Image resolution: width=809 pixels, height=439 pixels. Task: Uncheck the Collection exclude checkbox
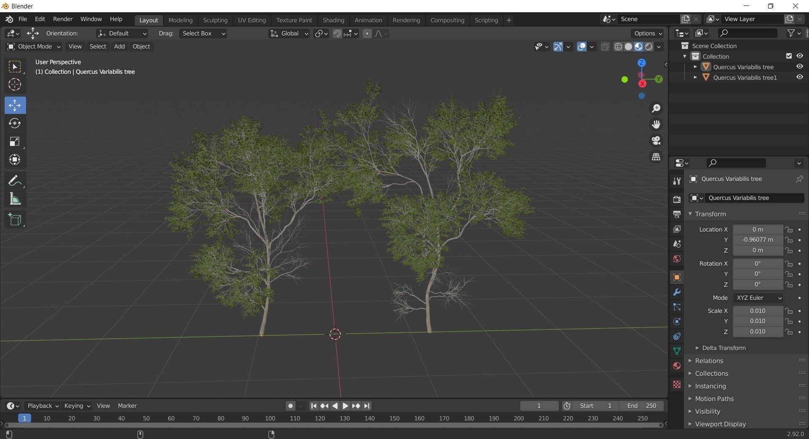click(789, 56)
